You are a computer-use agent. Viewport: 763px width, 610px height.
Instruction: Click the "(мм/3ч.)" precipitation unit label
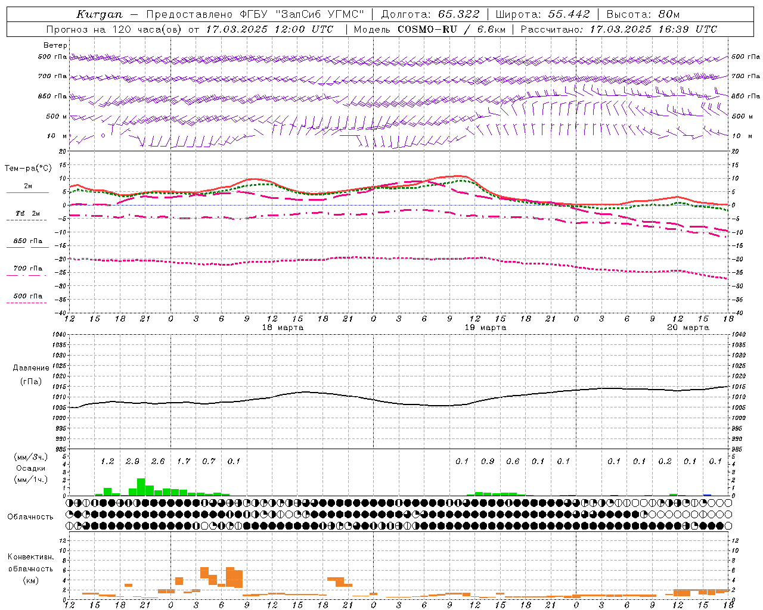30,457
